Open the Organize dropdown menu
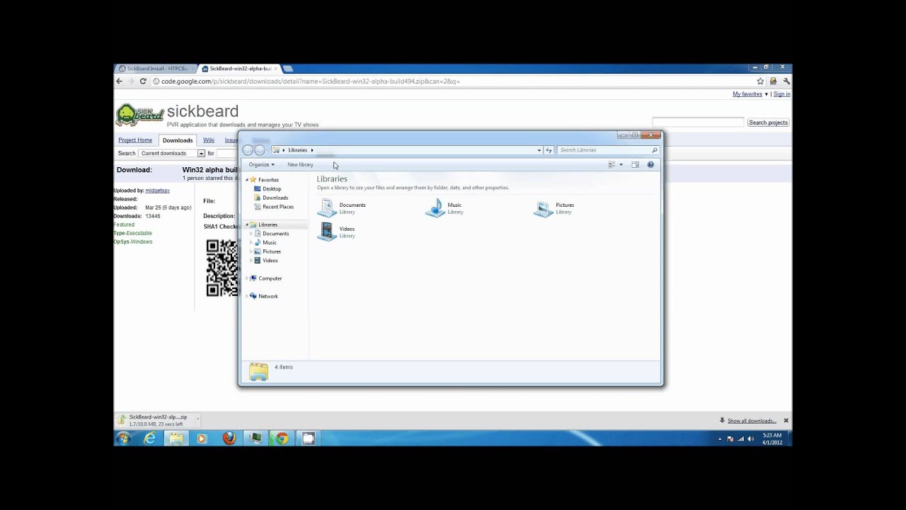906x510 pixels. click(261, 164)
